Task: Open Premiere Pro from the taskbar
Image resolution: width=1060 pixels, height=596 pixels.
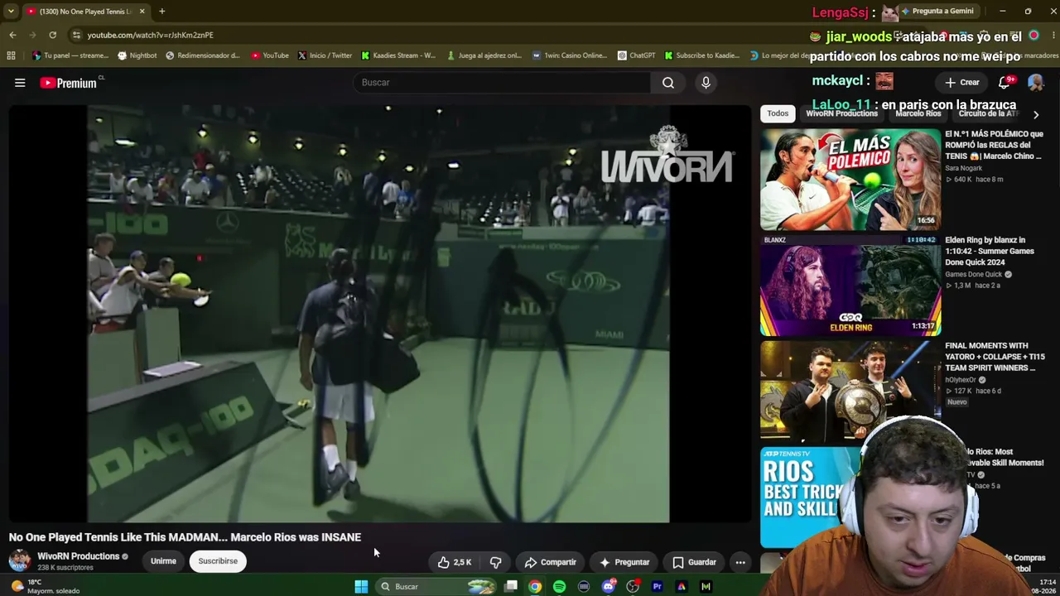Action: (x=658, y=586)
